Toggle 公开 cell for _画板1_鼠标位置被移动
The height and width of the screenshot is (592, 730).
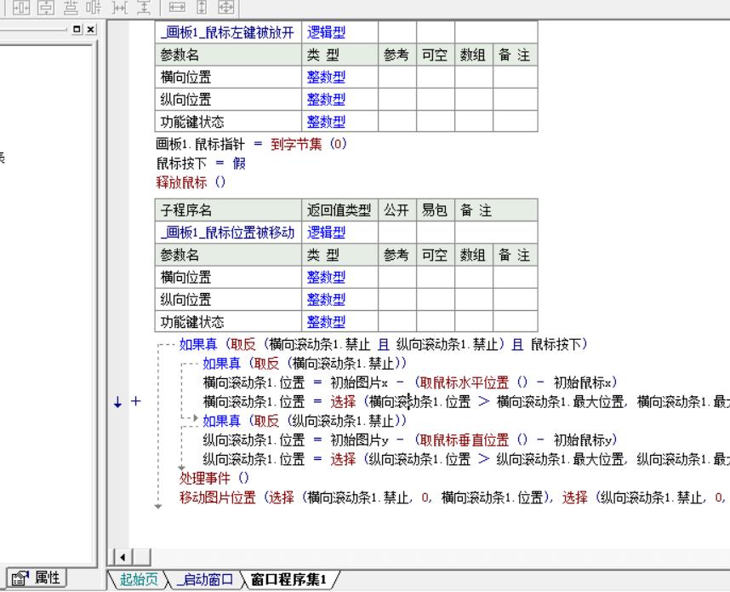click(397, 233)
